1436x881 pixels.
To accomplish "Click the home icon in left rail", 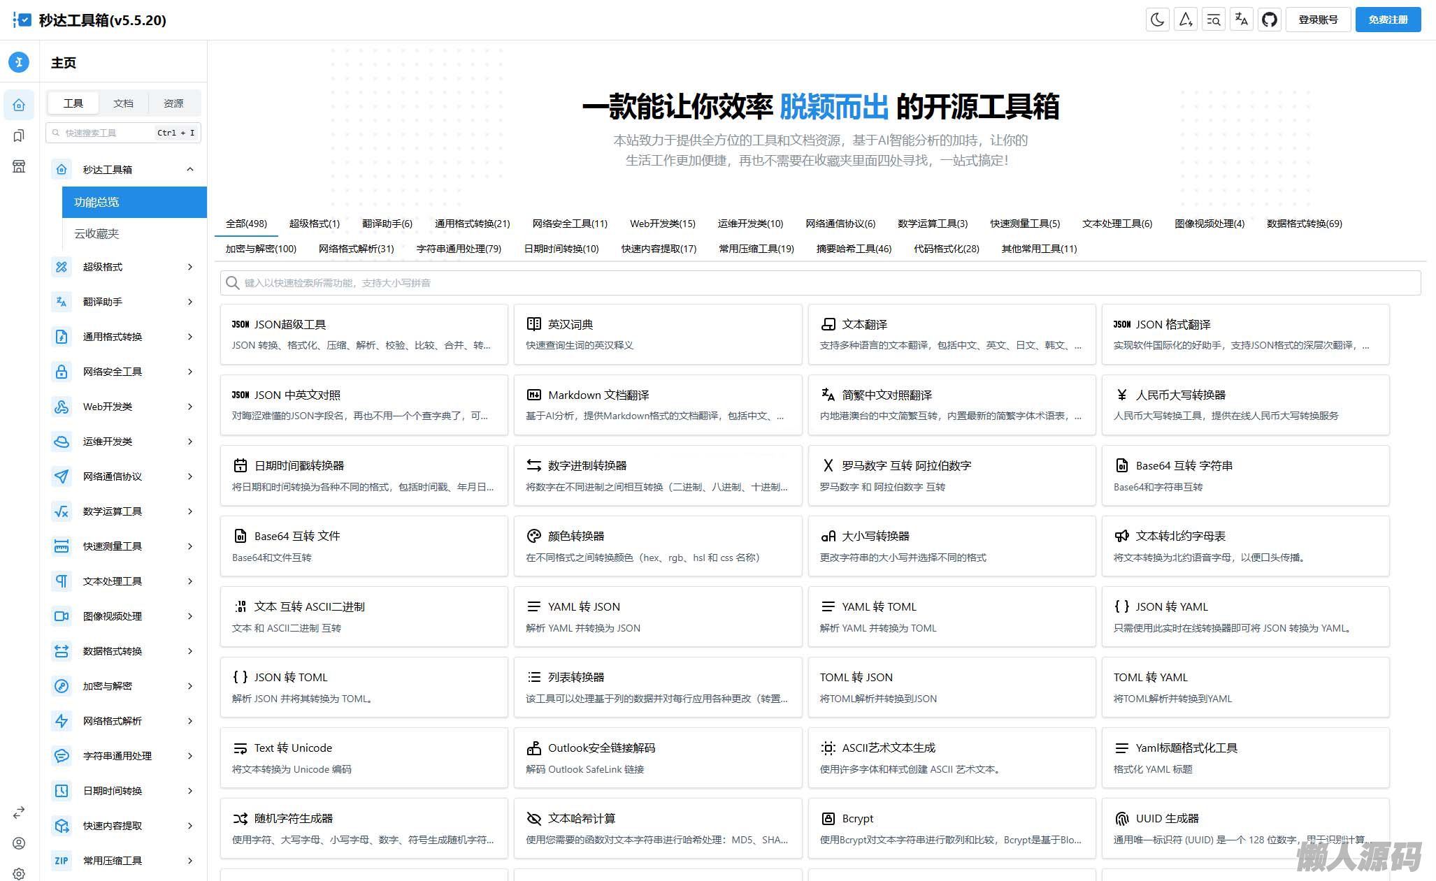I will 19,105.
